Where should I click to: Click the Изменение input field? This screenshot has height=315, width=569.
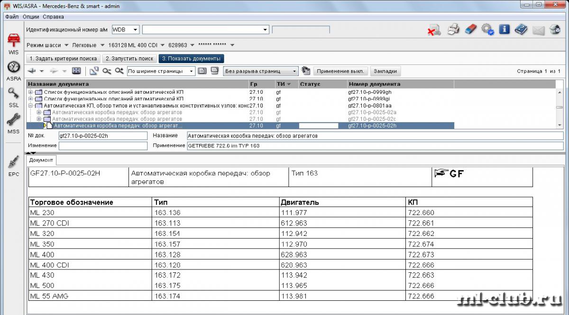[x=103, y=145]
